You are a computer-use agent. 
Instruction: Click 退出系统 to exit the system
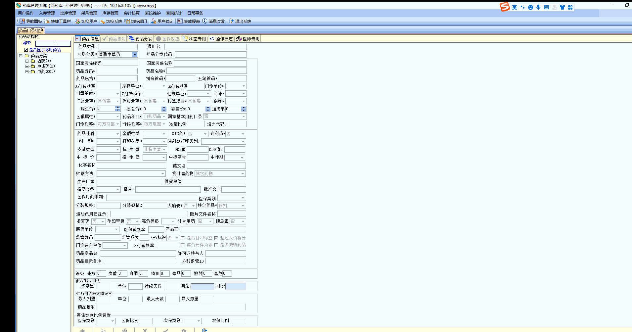[240, 21]
